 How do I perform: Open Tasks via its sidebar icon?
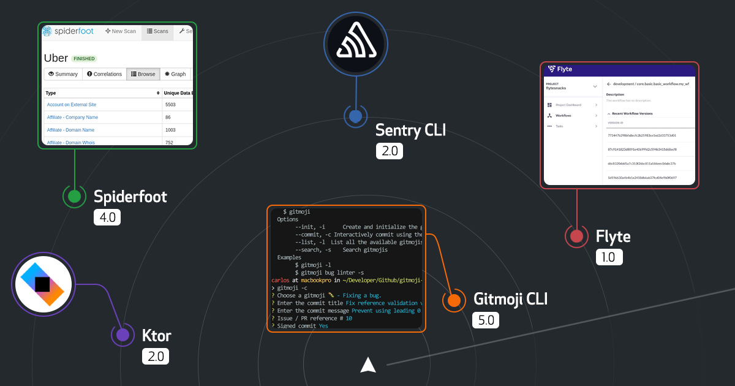coord(549,126)
